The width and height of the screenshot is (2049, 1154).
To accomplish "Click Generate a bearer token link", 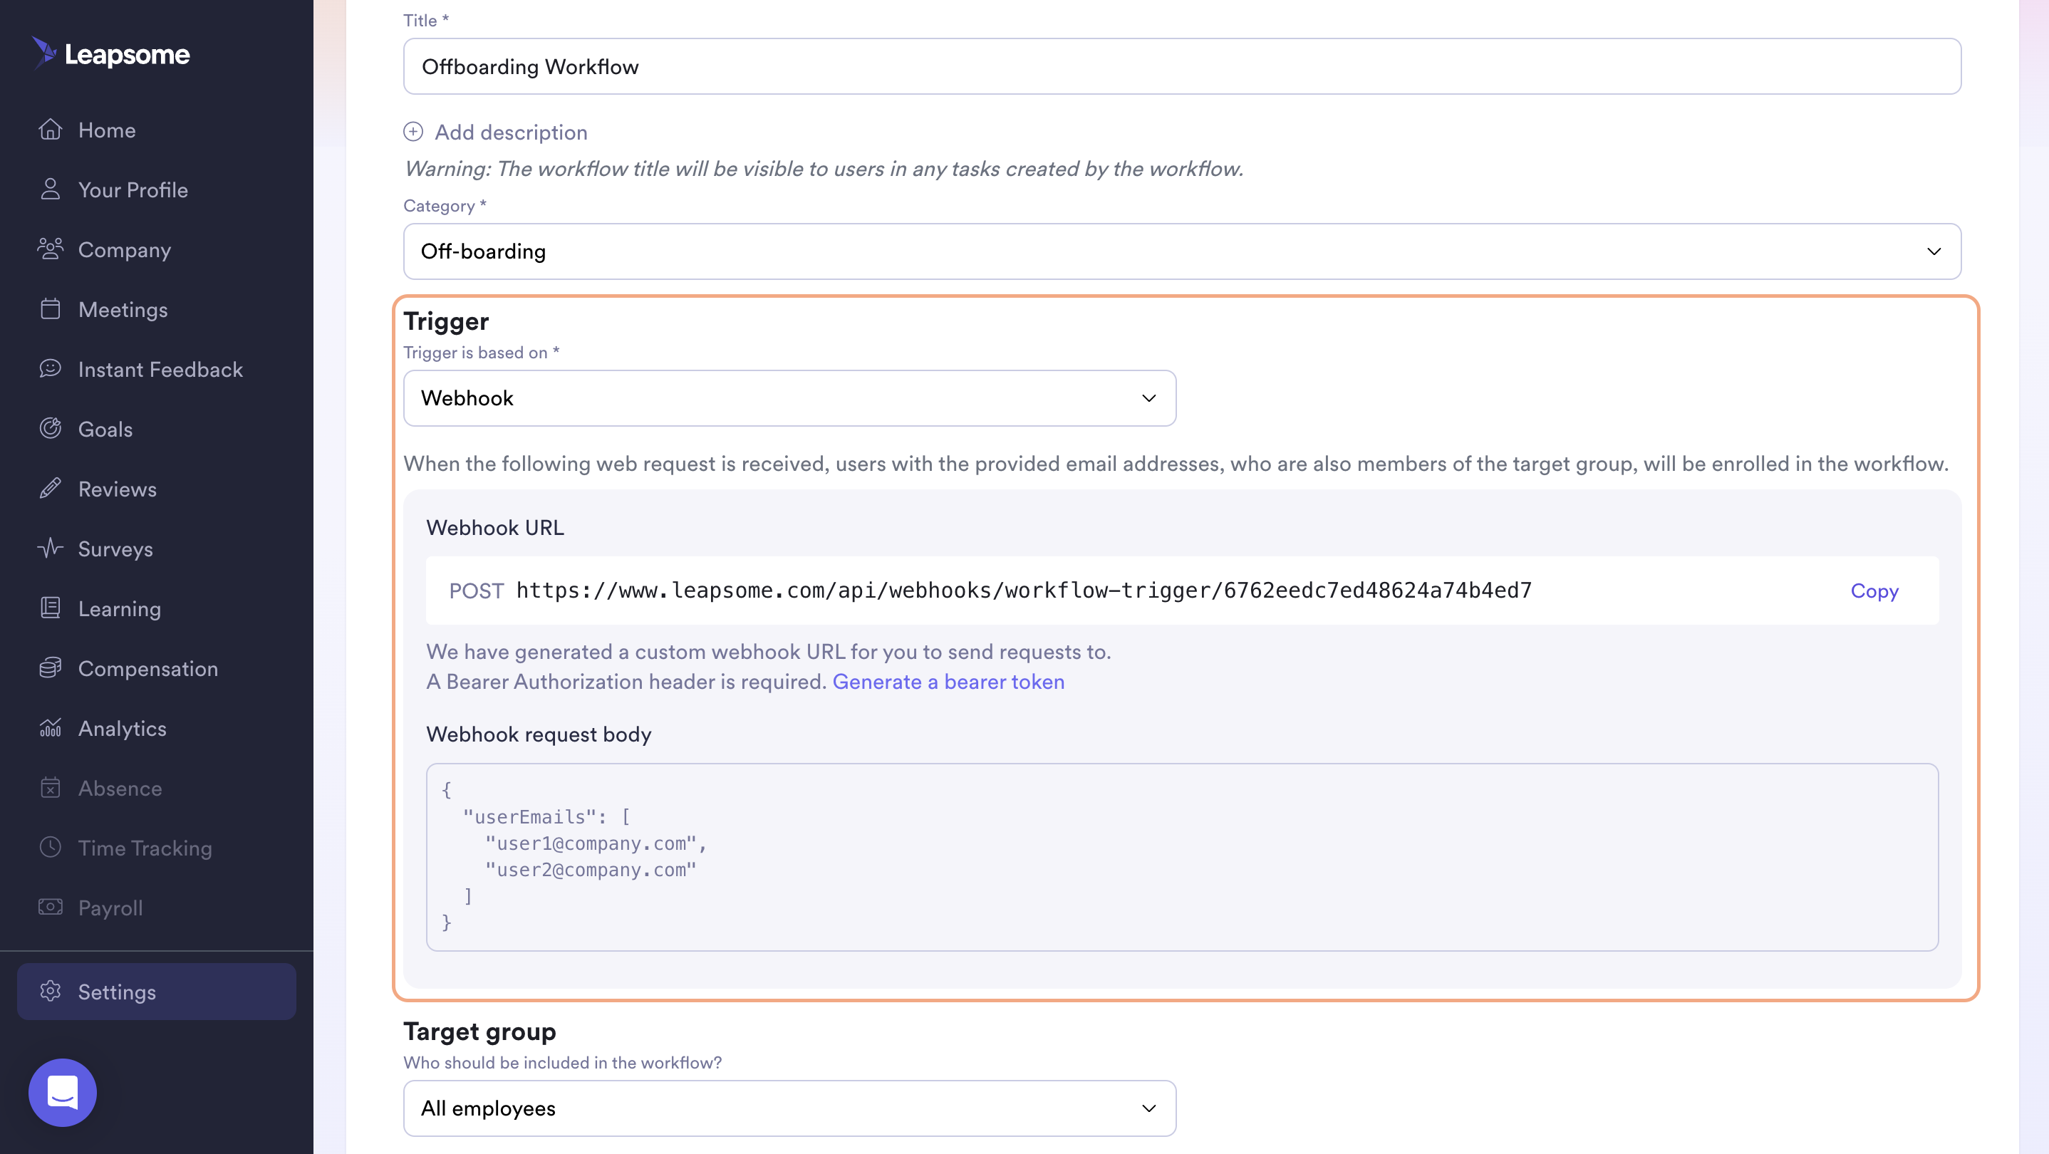I will [948, 682].
